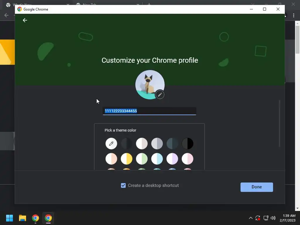Click the Google Chrome logo in the title bar

20,9
